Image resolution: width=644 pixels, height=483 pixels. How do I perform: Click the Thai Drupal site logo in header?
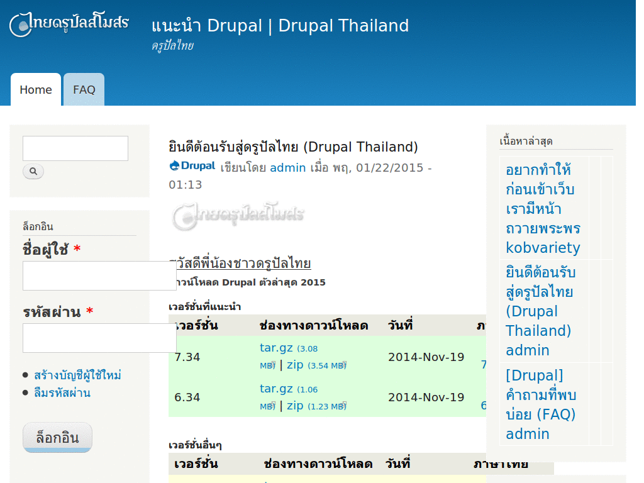coord(69,24)
